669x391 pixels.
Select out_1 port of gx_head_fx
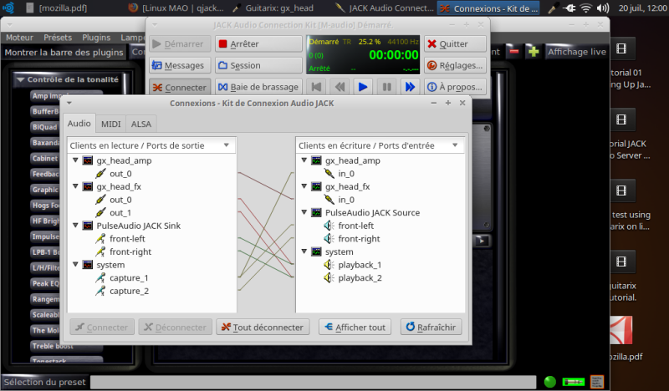pyautogui.click(x=120, y=213)
